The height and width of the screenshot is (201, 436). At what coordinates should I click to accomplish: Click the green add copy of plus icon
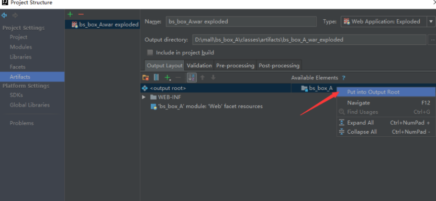(x=167, y=78)
